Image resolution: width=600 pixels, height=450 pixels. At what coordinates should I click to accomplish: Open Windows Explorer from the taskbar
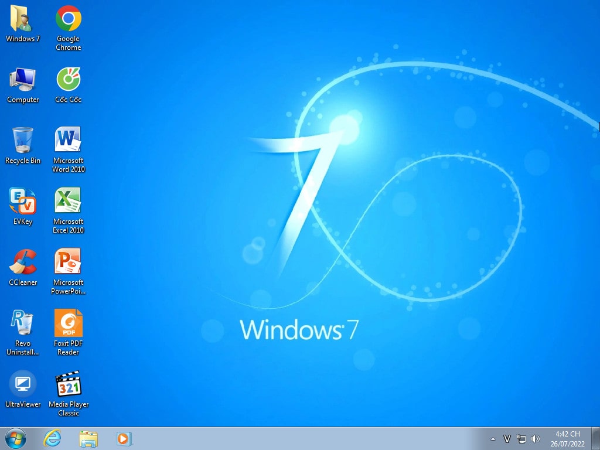coord(88,438)
